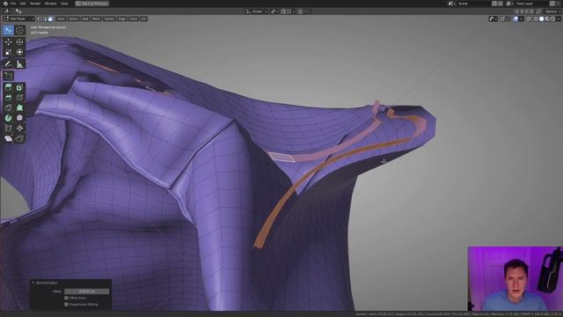563x317 pixels.
Task: Switch to wireframe viewport shading
Action: [536, 18]
